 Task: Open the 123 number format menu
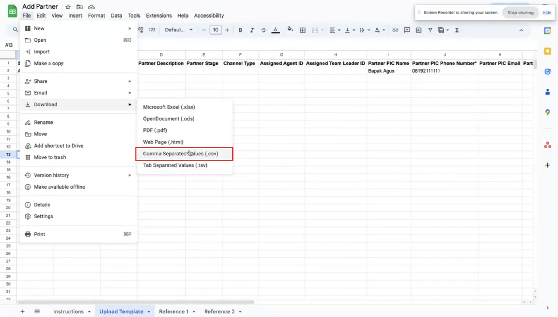tap(152, 30)
